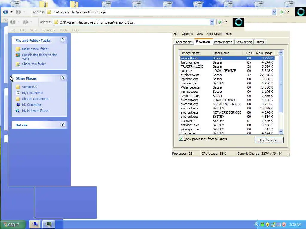Viewport: 306px width, 229px height.
Task: Select the taskmgr.exe process row
Action: [227, 63]
